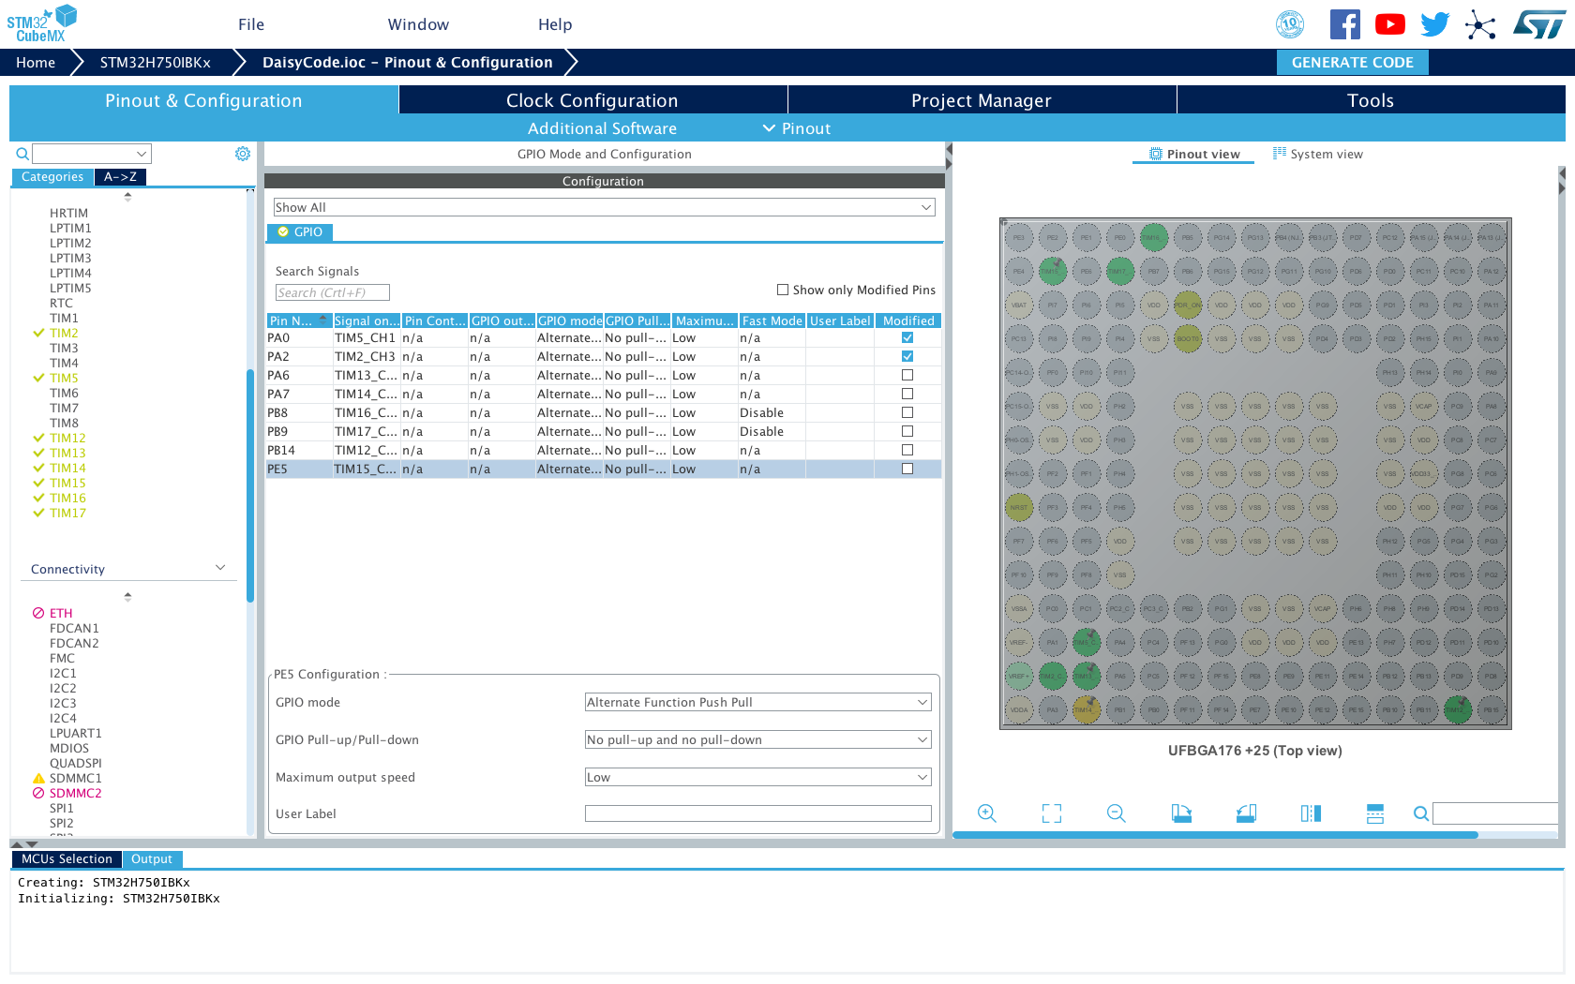Click the ST community network icon

tap(1480, 24)
